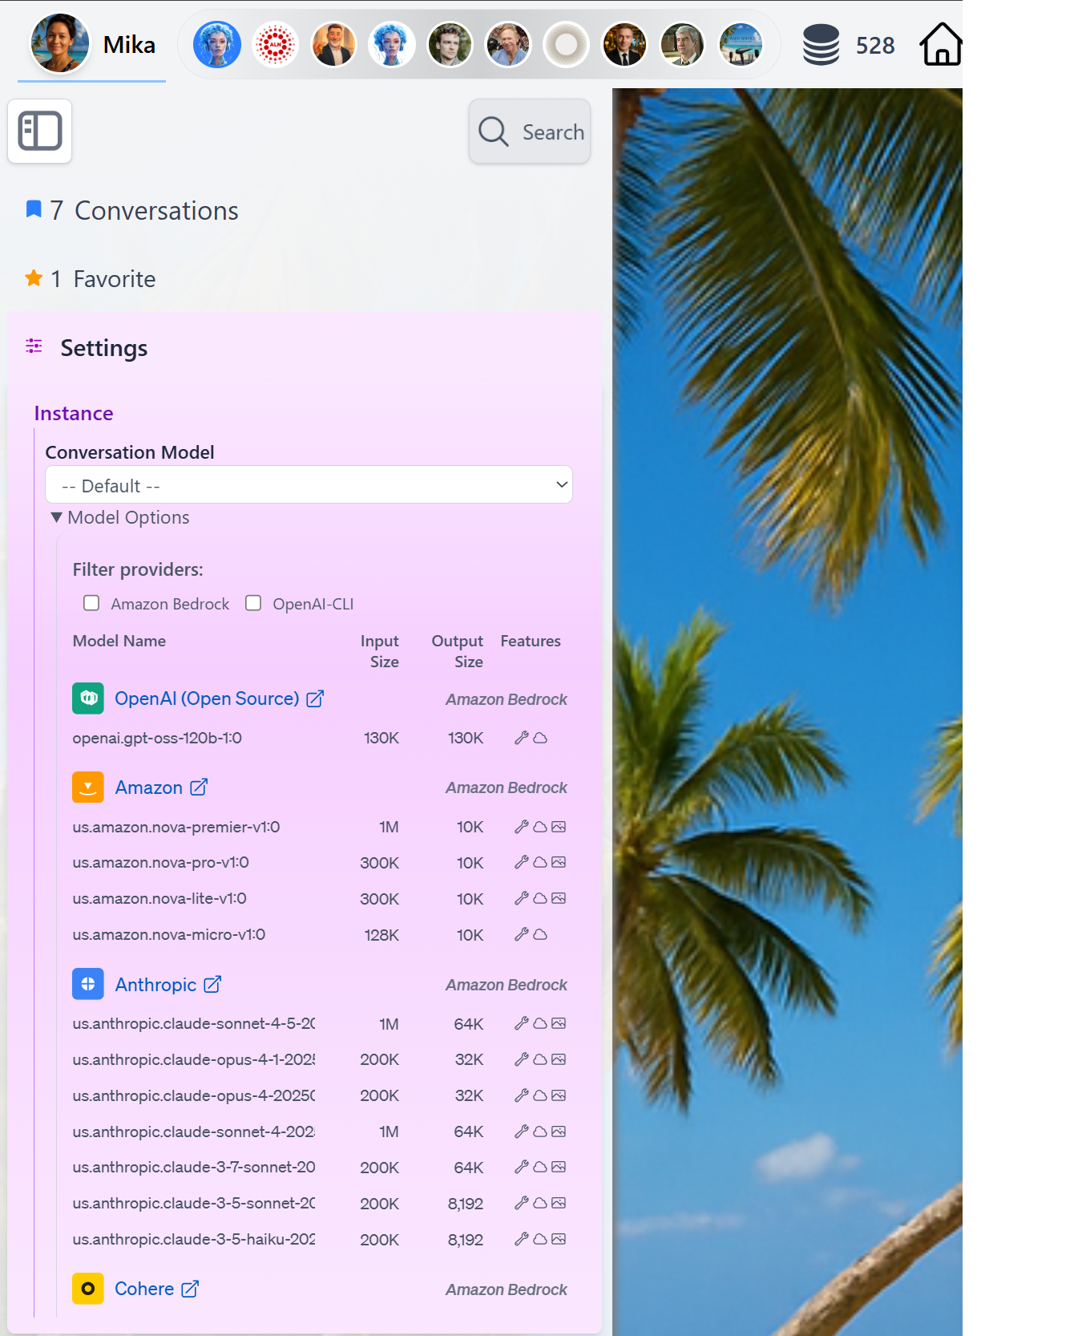Image resolution: width=1086 pixels, height=1336 pixels.
Task: Open the OpenAI (Open Source) link
Action: pyautogui.click(x=207, y=698)
